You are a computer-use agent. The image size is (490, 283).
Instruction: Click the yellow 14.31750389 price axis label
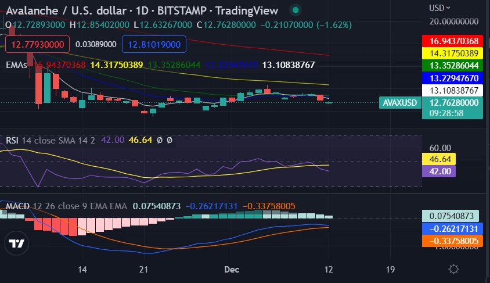tap(452, 53)
